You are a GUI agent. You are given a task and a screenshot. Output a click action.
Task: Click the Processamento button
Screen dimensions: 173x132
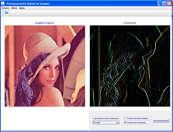161,121
